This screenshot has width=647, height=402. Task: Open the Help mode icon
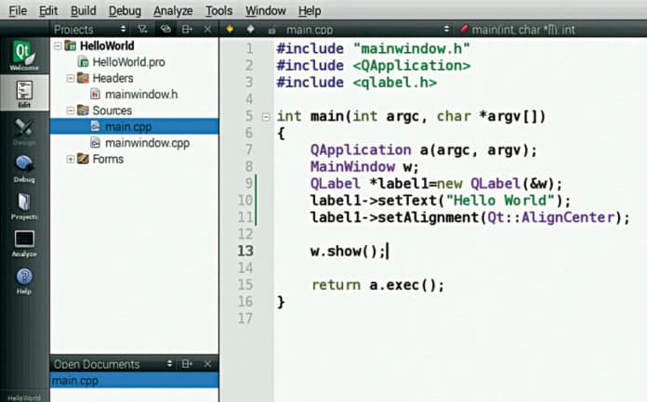[24, 279]
